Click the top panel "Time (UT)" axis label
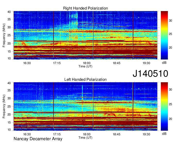This screenshot has width=175, height=142. click(x=85, y=66)
